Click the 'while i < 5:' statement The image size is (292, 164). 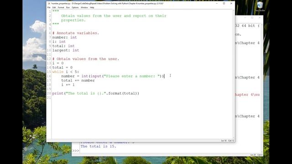click(66, 72)
